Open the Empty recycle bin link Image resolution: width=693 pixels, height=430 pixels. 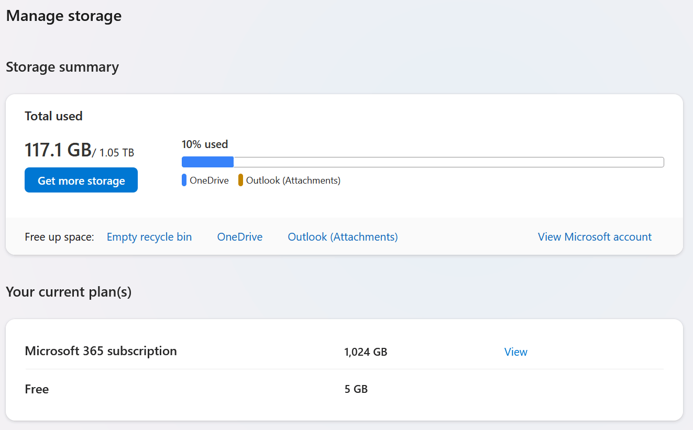(x=149, y=237)
